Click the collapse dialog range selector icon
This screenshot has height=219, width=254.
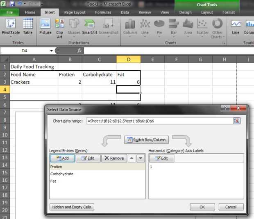(x=237, y=121)
